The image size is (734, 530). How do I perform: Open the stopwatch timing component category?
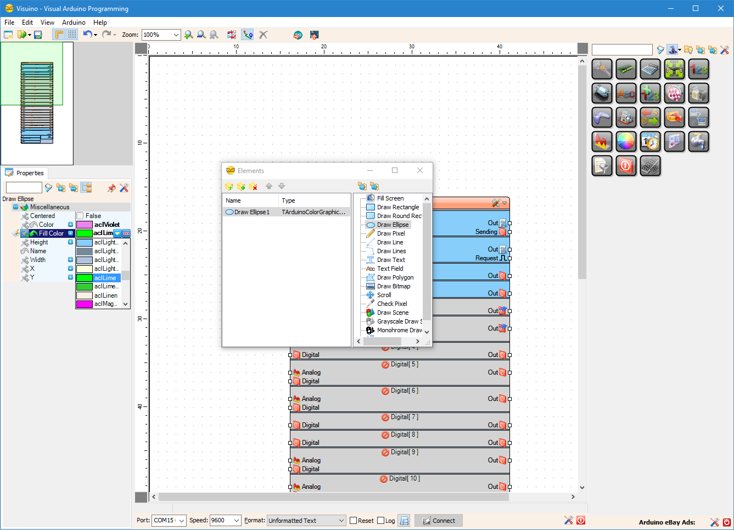650,142
